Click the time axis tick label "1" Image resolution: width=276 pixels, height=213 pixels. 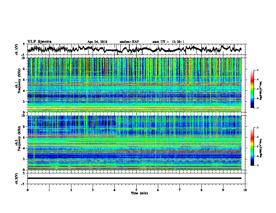click(49, 190)
